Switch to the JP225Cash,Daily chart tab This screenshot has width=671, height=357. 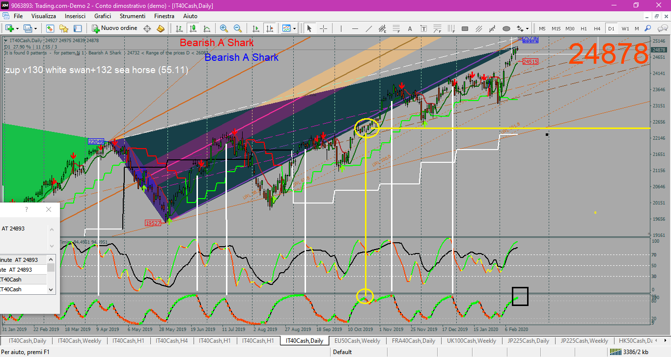coord(529,341)
